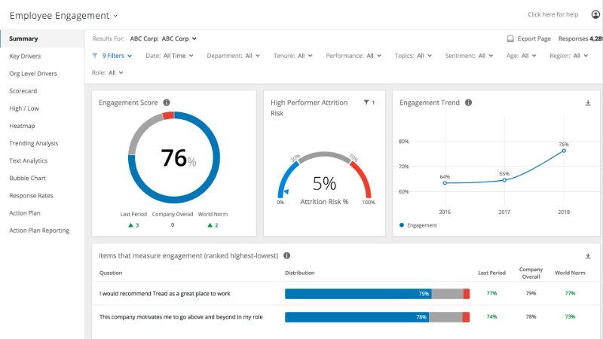Viewport: 603px width, 339px height.
Task: Open the 9 Filters dropdown
Action: 112,56
